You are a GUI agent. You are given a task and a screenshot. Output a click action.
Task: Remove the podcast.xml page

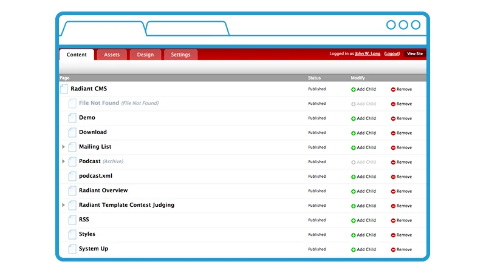(x=402, y=177)
